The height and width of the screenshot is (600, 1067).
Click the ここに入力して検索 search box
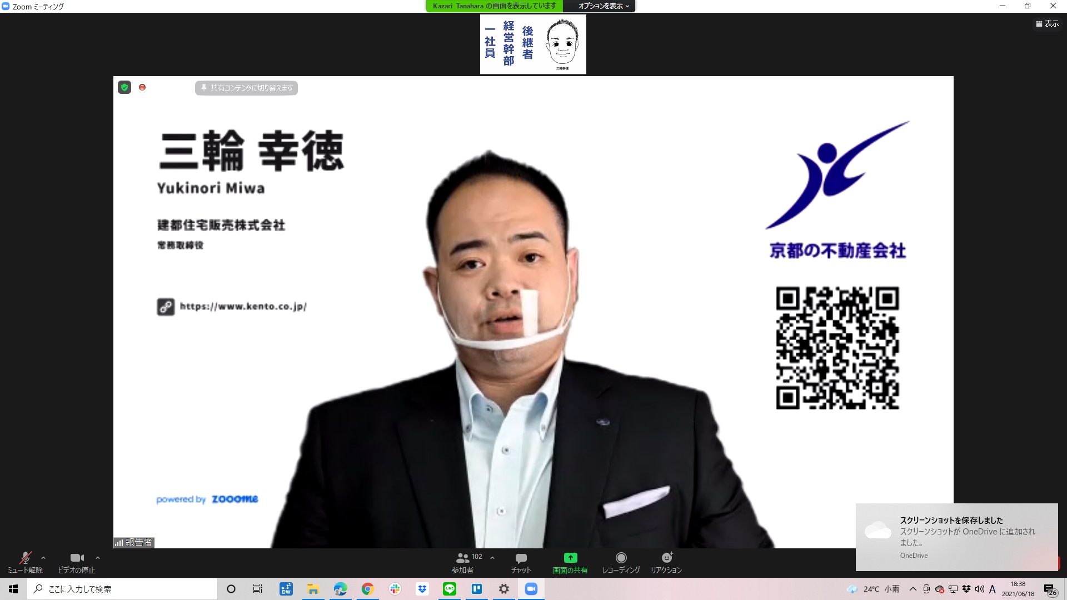coord(122,589)
